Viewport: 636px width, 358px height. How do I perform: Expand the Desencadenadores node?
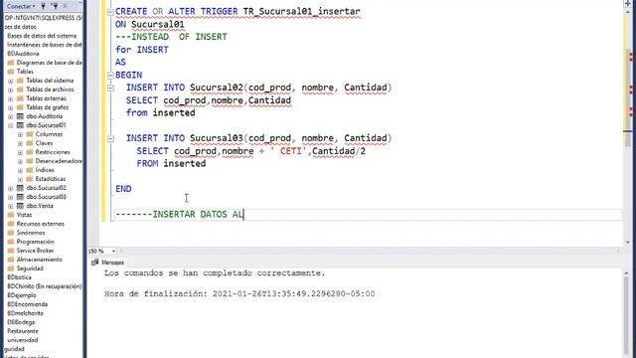pyautogui.click(x=20, y=161)
